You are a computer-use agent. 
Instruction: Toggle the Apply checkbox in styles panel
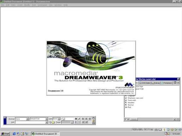126,119
